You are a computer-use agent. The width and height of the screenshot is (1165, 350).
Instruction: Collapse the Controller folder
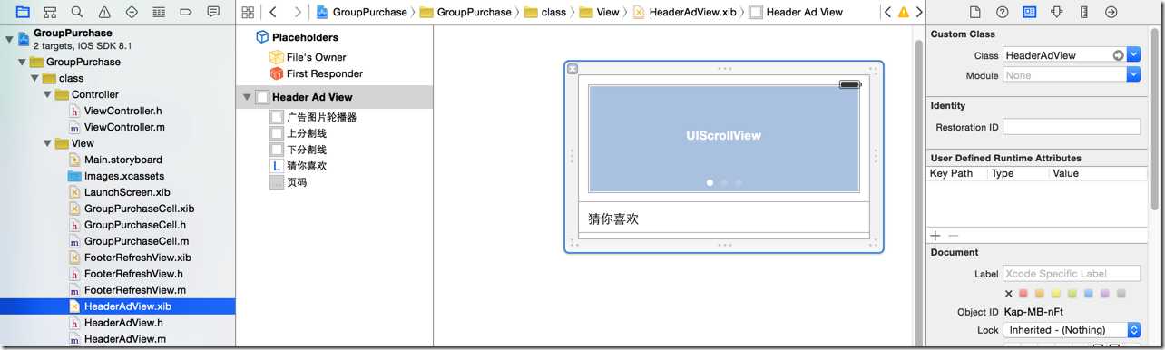point(48,94)
